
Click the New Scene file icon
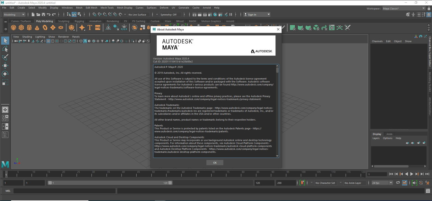tap(33, 15)
